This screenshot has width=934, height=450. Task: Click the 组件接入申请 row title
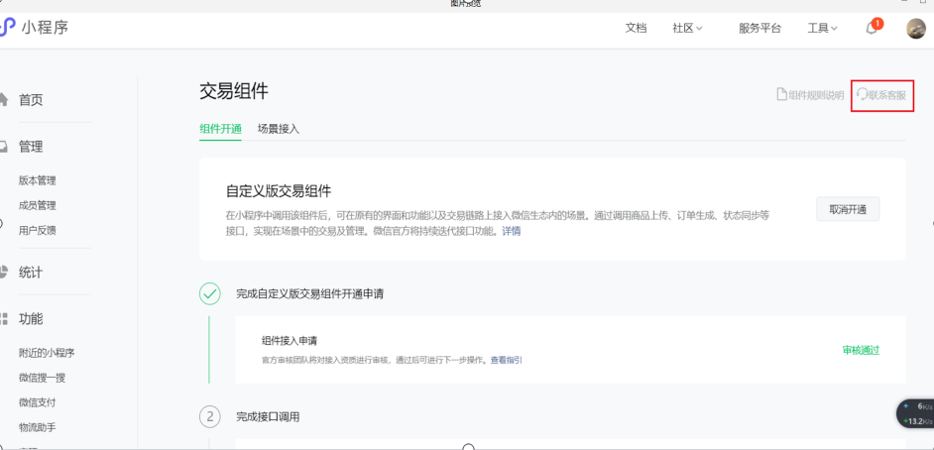point(290,341)
